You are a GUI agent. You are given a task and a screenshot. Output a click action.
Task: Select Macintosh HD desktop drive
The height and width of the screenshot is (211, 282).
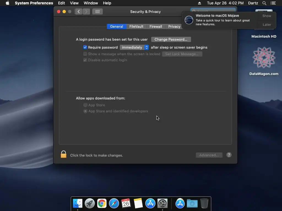[x=264, y=37]
